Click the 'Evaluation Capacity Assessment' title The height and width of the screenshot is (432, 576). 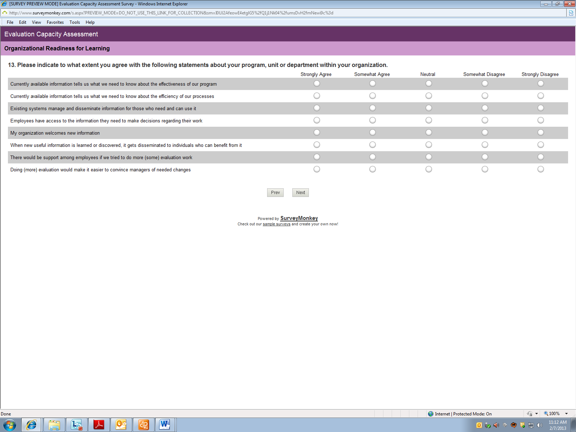51,34
